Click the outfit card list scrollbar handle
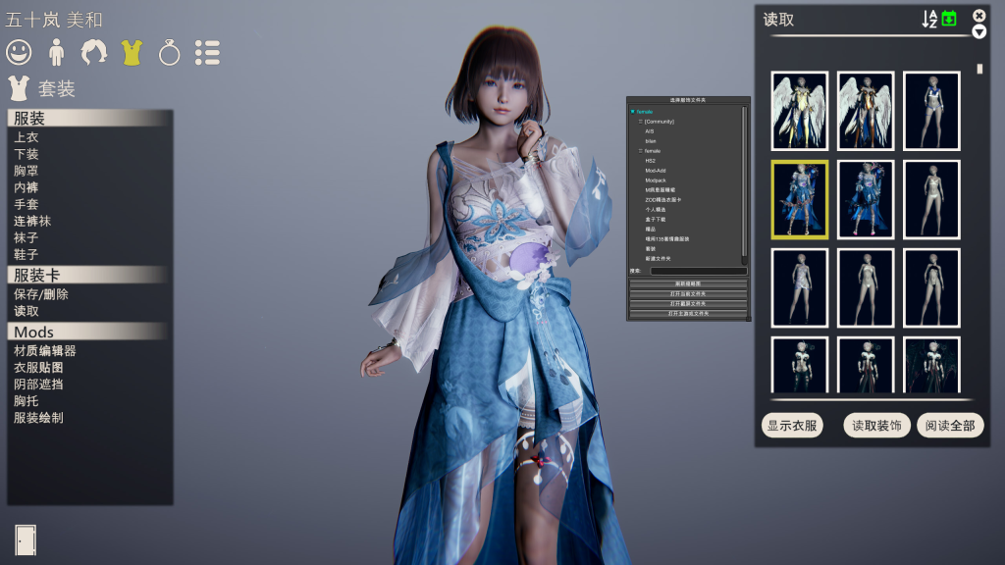This screenshot has width=1005, height=565. [x=979, y=69]
